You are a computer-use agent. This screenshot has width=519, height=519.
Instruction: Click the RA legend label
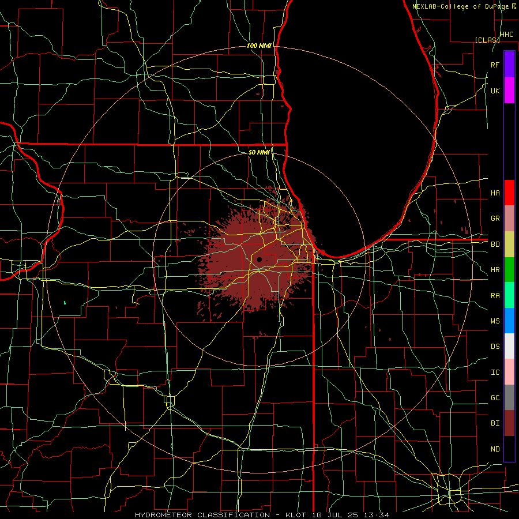click(495, 295)
